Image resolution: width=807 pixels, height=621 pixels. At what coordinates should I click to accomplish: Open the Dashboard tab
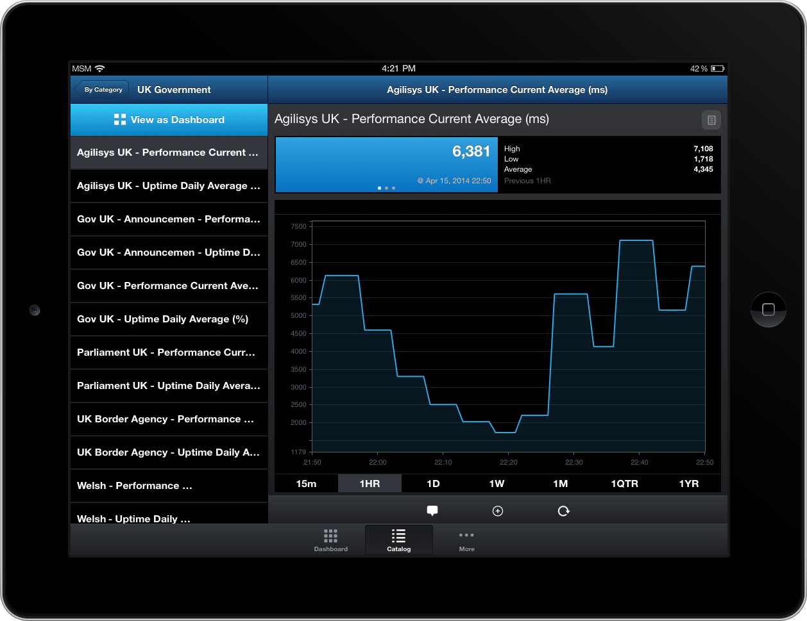pos(330,540)
